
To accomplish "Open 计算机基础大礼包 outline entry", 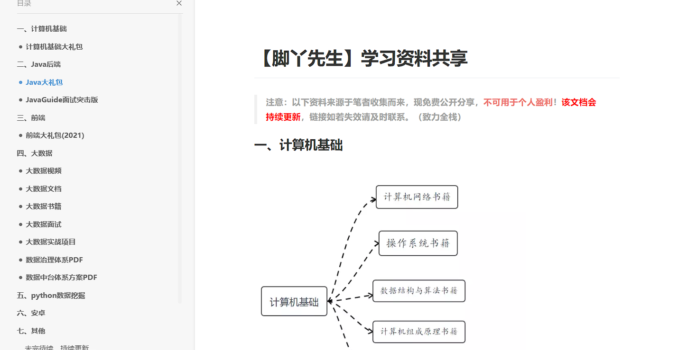I will (54, 47).
